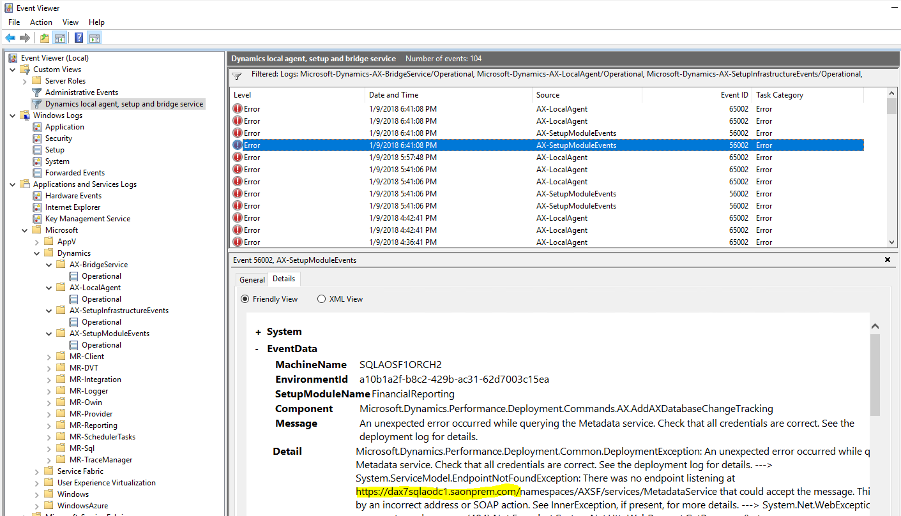Click the Key Management Service log icon
The width and height of the screenshot is (901, 516).
pos(37,219)
